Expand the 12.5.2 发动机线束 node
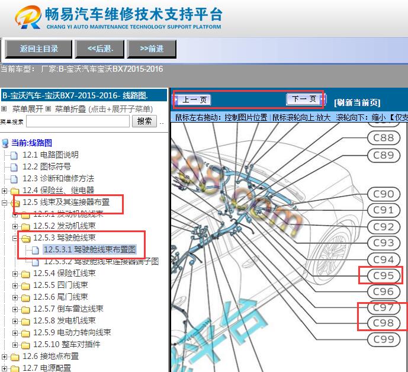 pos(15,226)
